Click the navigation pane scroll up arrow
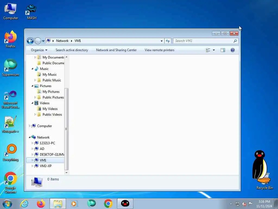This screenshot has height=209, width=278. 66,57
